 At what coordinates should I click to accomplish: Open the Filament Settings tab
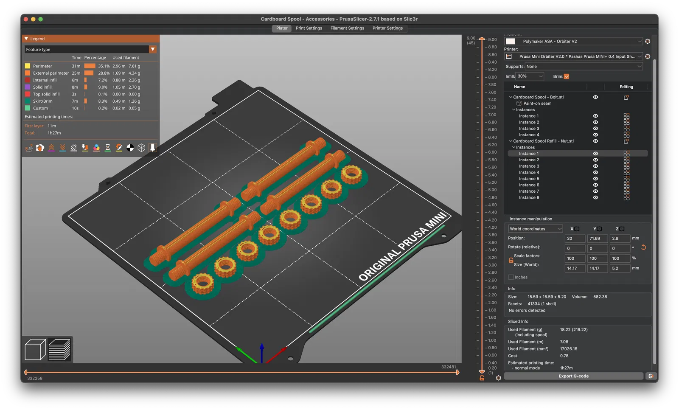[347, 28]
